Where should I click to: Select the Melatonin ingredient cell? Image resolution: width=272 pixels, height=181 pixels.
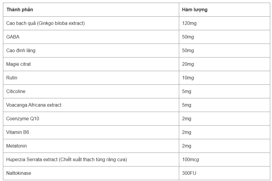coord(17,146)
